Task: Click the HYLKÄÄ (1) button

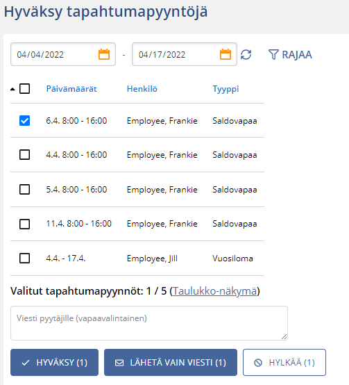Action: coord(284,362)
